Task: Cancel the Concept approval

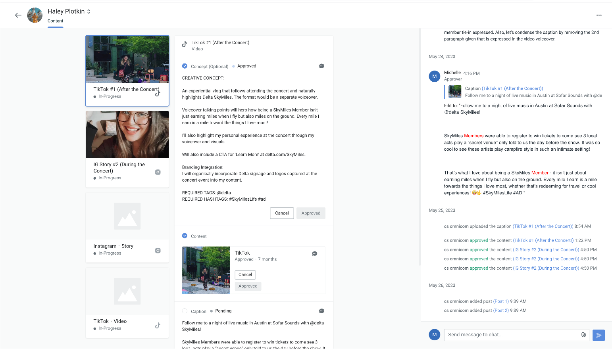Action: [282, 213]
